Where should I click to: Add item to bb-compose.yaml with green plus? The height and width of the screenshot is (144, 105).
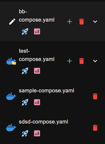coord(70,22)
